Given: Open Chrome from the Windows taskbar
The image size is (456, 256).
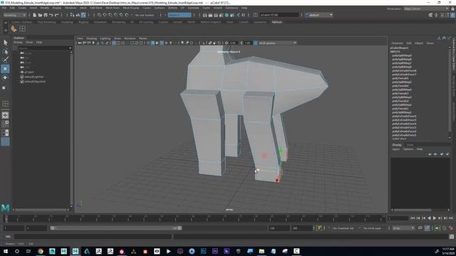Looking at the screenshot, I should (x=41, y=251).
